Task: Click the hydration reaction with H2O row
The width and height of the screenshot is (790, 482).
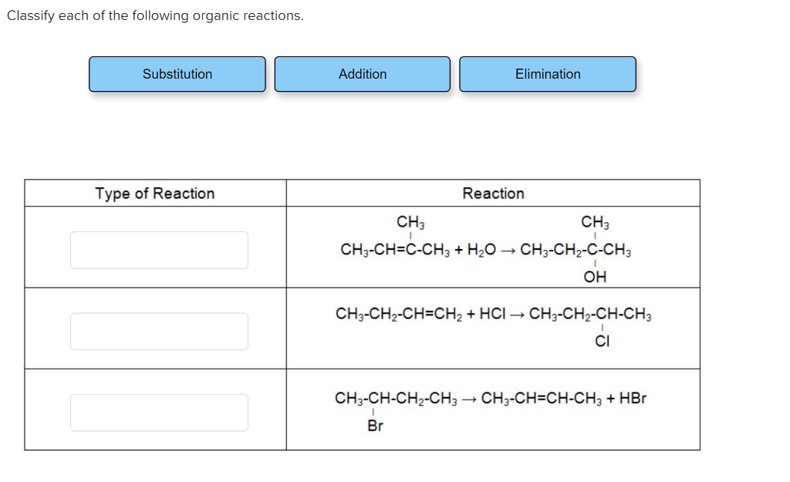Action: pos(493,248)
